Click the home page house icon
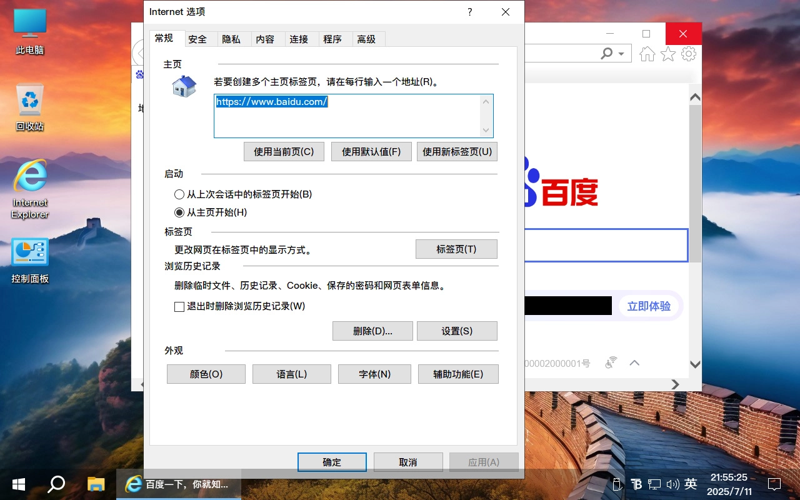The image size is (800, 500). [182, 87]
